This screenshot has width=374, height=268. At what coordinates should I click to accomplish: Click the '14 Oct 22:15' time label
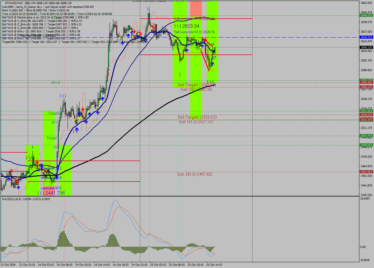click(140, 265)
